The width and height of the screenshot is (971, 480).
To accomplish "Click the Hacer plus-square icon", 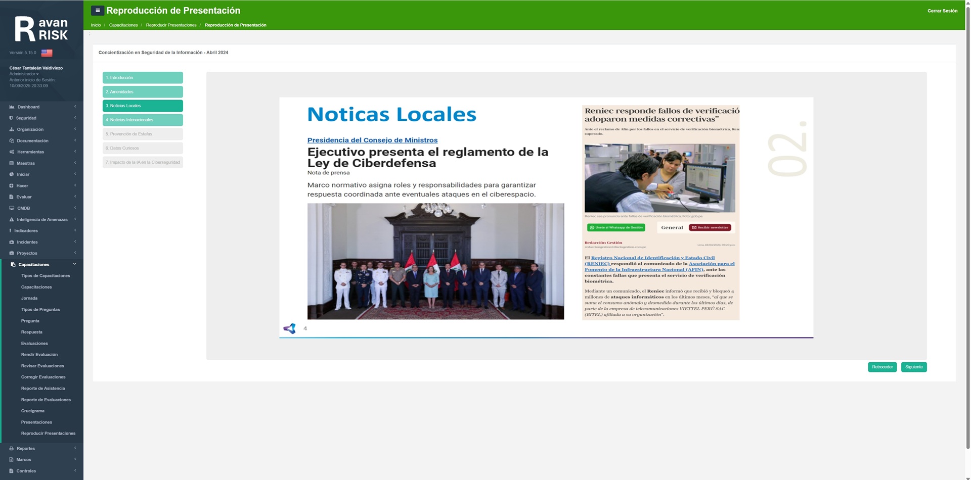I will coord(12,186).
